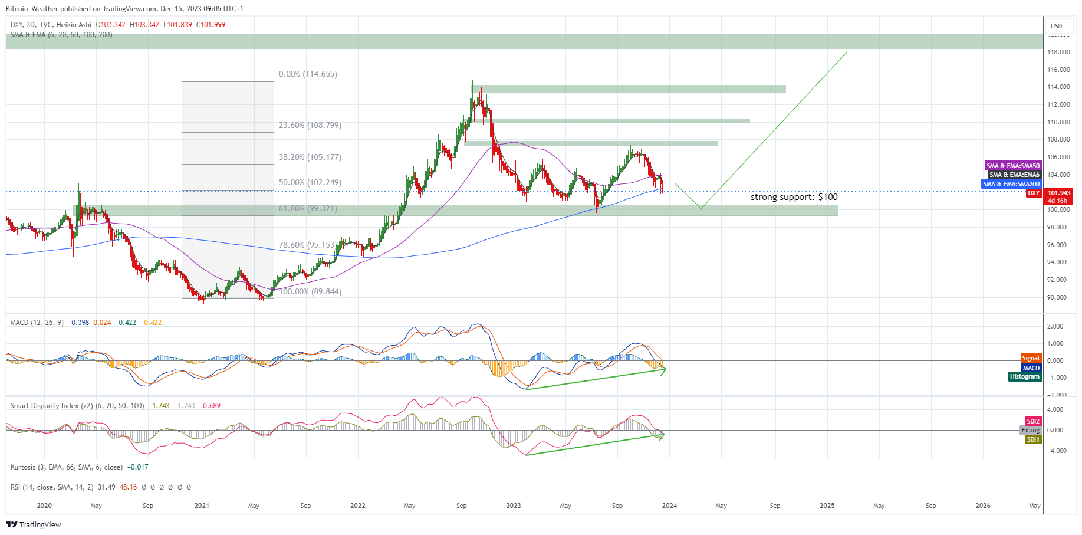Click the 100.00% (89.844) Fibonacci label
This screenshot has width=1082, height=535.
click(x=310, y=292)
